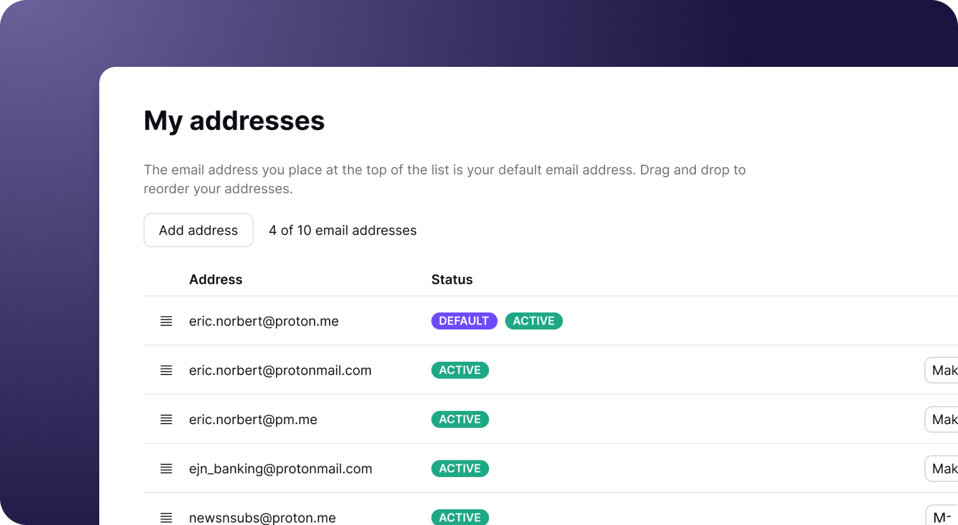This screenshot has height=525, width=958.
Task: Click the Address column header
Action: click(x=215, y=280)
